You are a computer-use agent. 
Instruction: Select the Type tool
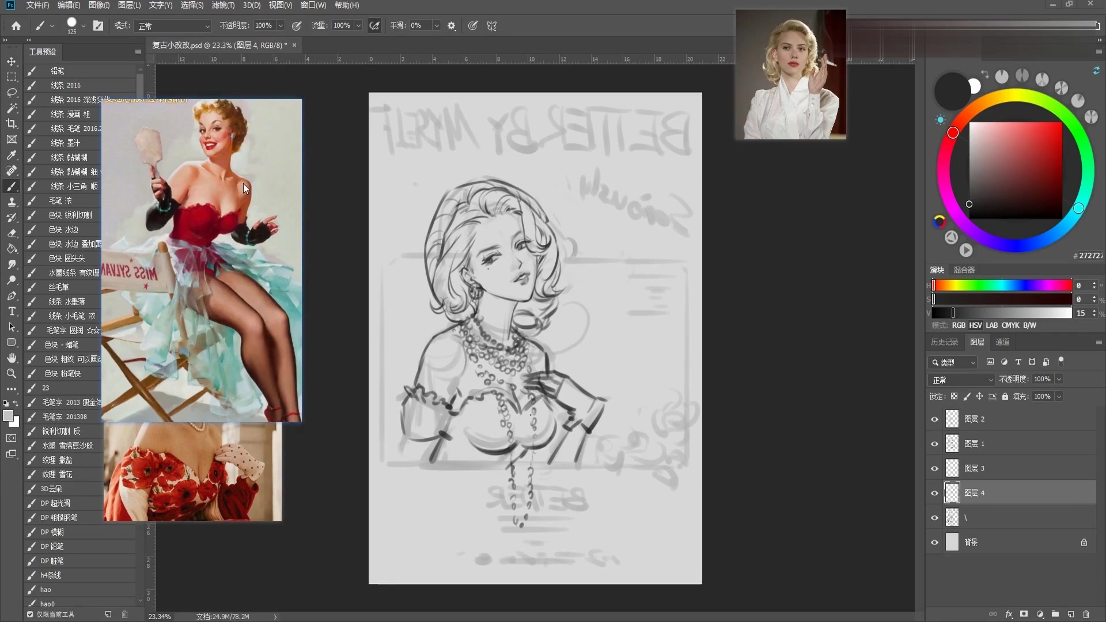click(12, 311)
